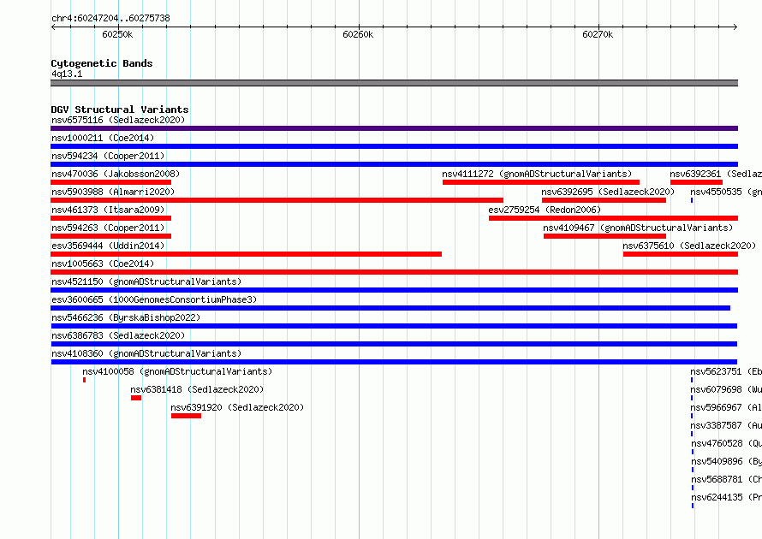Image resolution: width=762 pixels, height=539 pixels.
Task: Click the red bar under nsv4111272
Action: pyautogui.click(x=541, y=182)
